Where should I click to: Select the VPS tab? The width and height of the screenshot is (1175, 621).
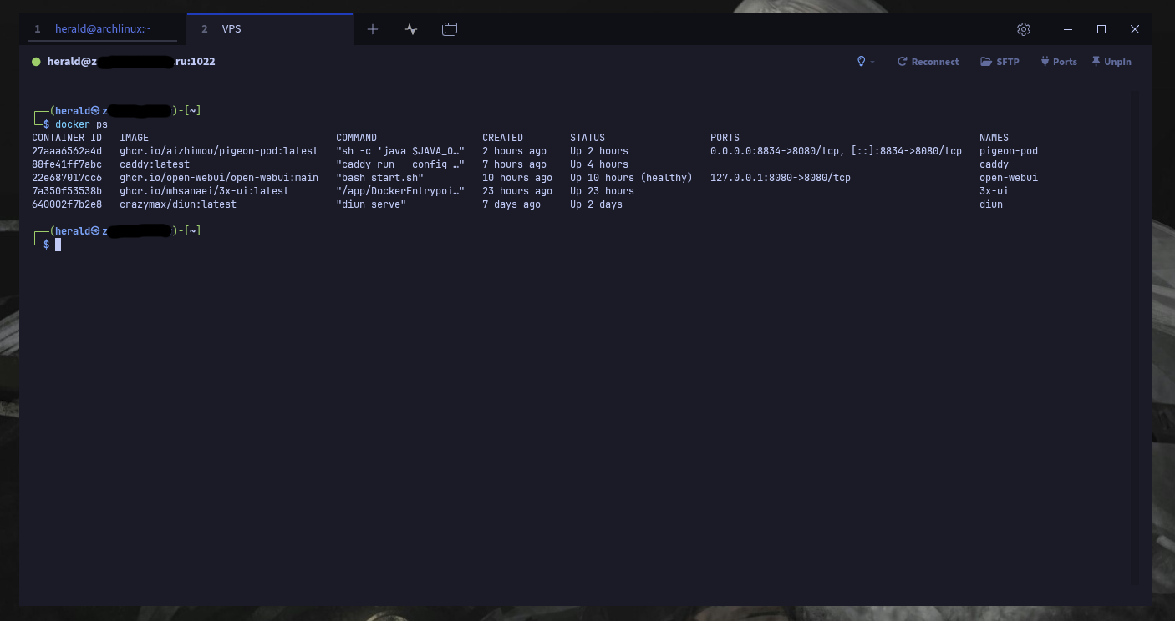tap(270, 28)
